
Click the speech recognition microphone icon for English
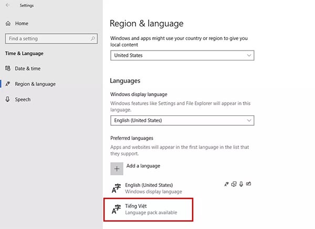[x=241, y=184]
